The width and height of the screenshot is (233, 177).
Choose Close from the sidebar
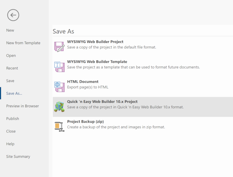(x=11, y=131)
